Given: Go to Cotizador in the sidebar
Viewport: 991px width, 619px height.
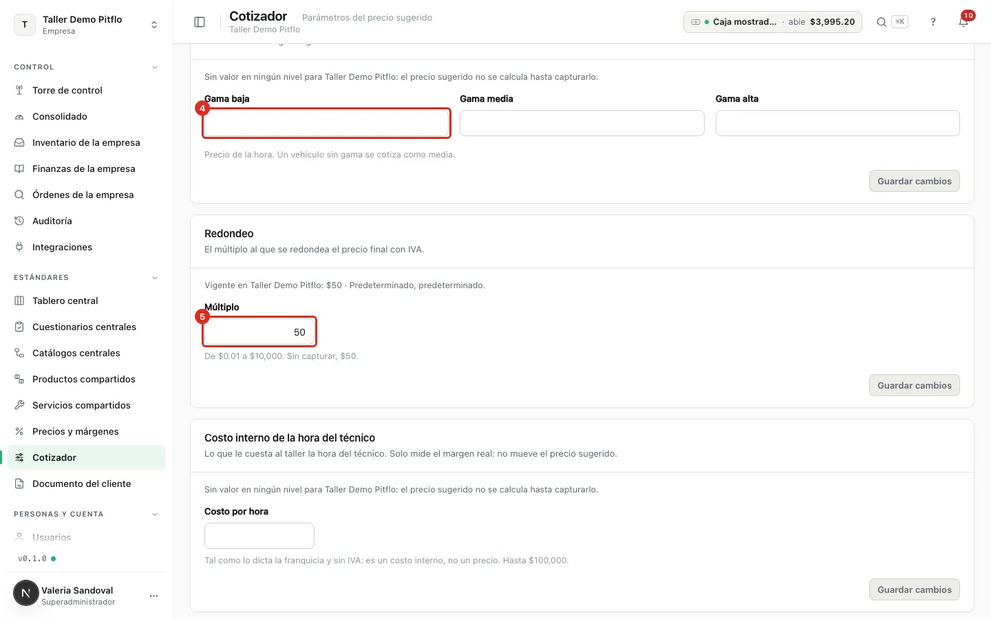Looking at the screenshot, I should (86, 457).
